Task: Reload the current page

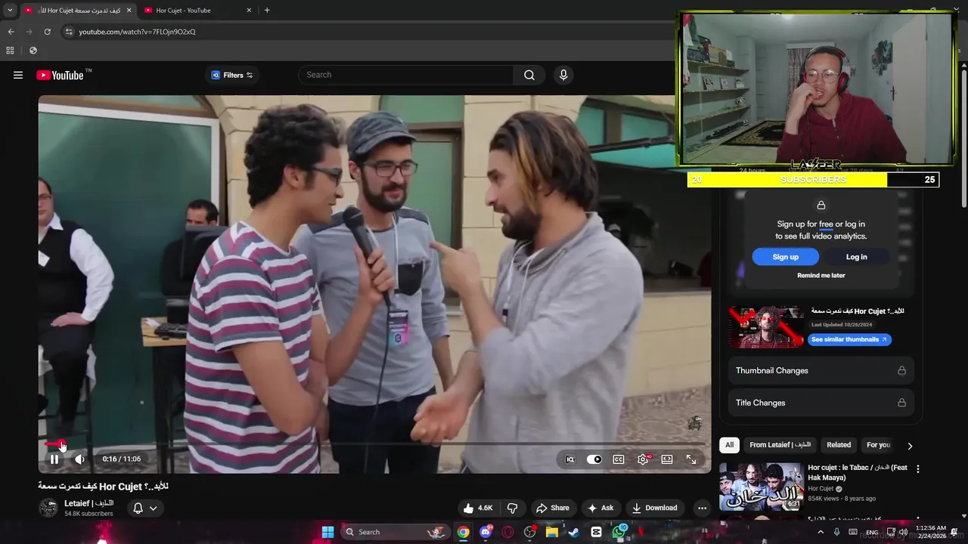Action: click(x=47, y=32)
